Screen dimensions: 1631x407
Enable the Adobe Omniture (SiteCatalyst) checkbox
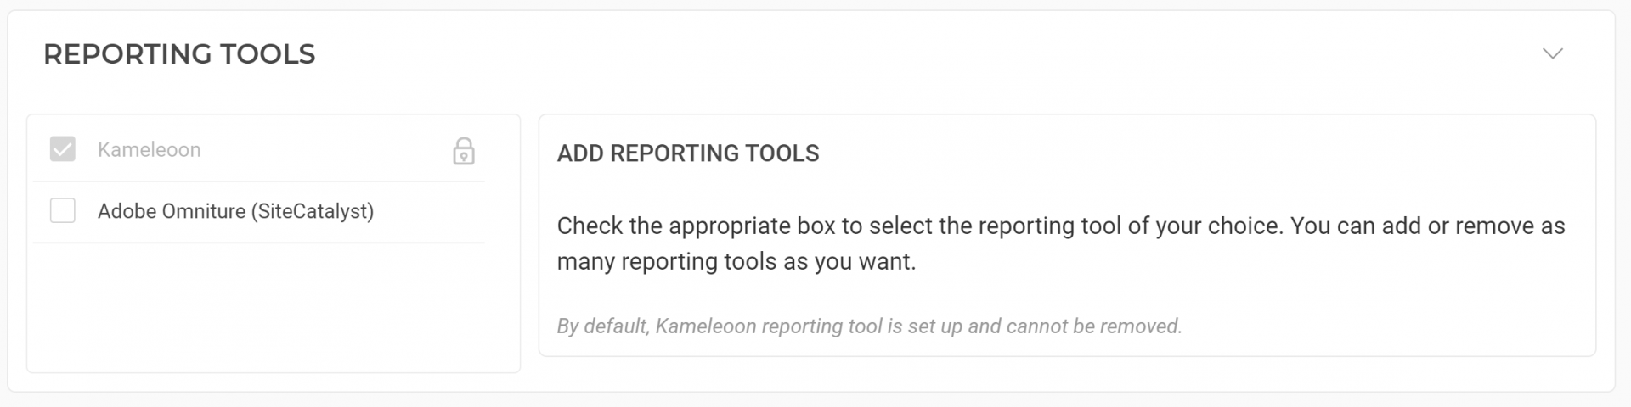pyautogui.click(x=63, y=210)
